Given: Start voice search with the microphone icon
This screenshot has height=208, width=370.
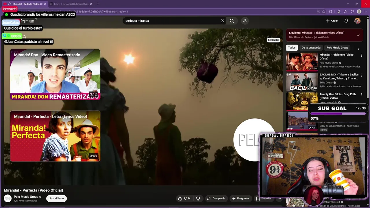Looking at the screenshot, I should click(x=245, y=21).
